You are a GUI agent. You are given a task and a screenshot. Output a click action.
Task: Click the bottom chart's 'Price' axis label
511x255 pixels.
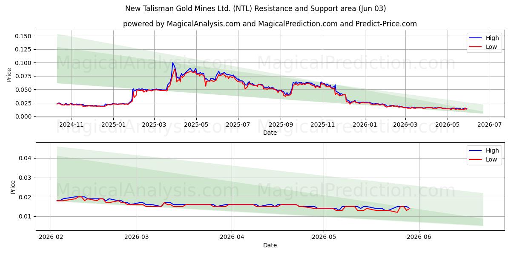click(x=13, y=187)
